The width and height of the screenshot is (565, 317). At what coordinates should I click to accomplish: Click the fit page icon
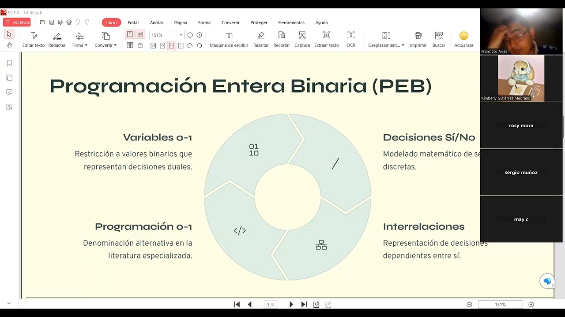coord(162,46)
